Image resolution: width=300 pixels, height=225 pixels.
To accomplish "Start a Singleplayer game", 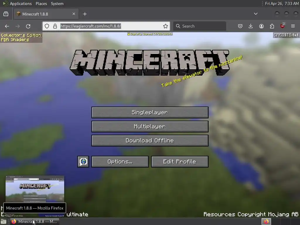I will click(150, 112).
